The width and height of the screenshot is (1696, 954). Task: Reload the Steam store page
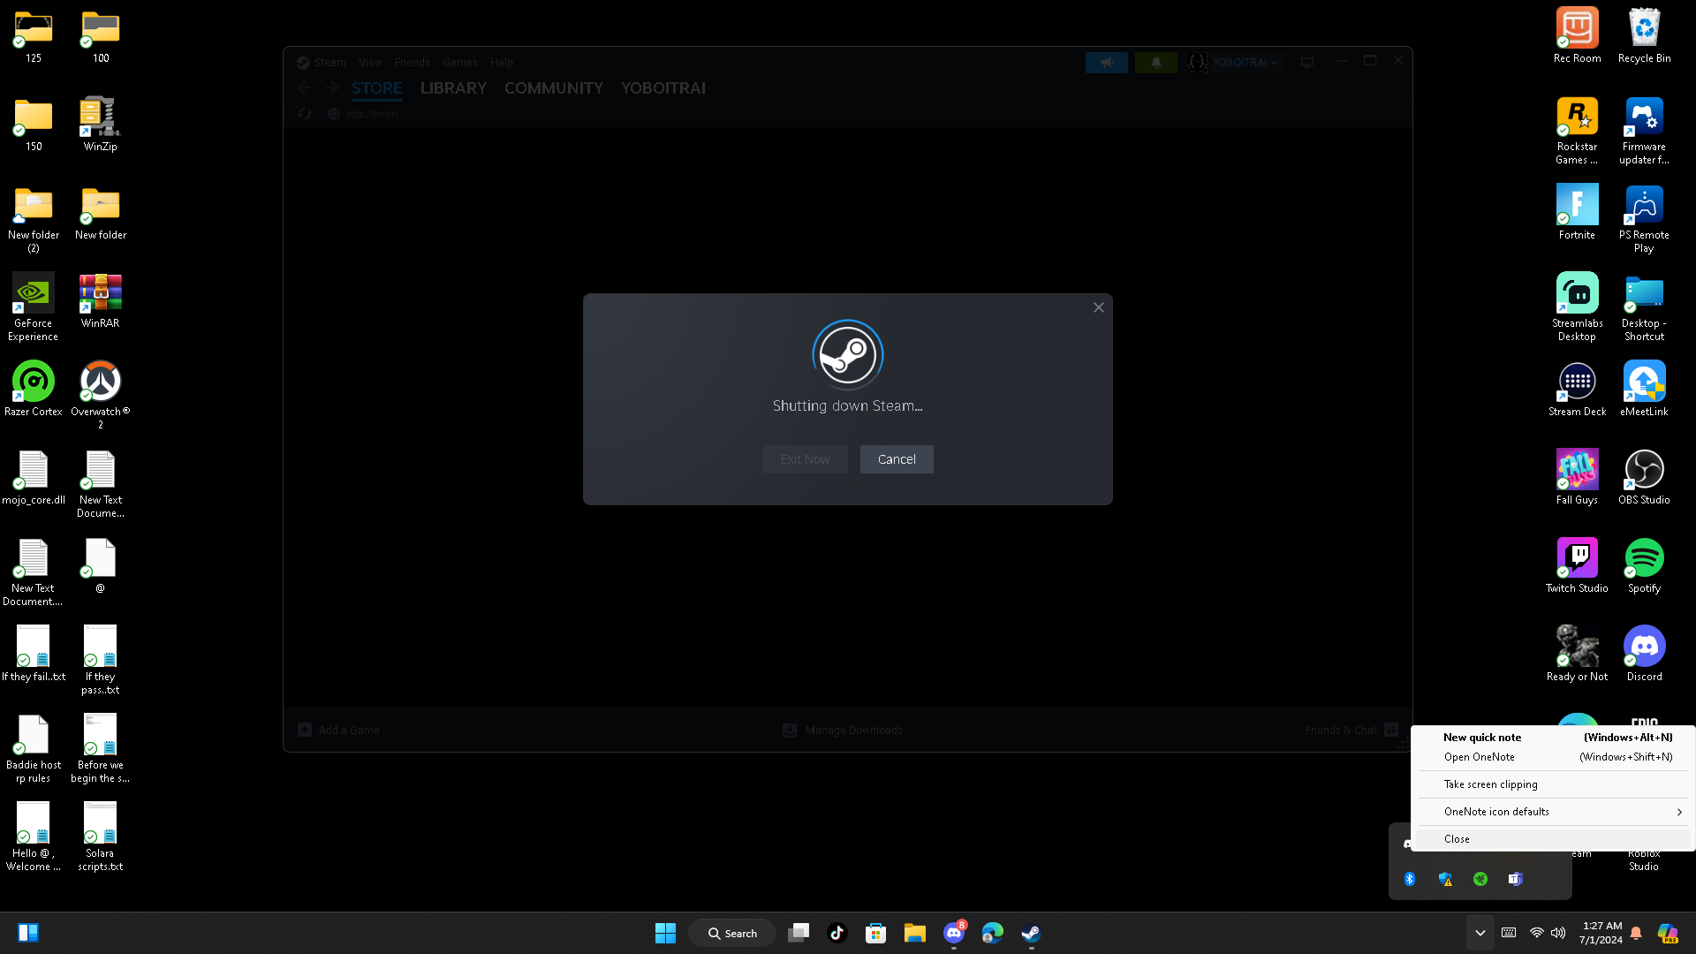(305, 114)
